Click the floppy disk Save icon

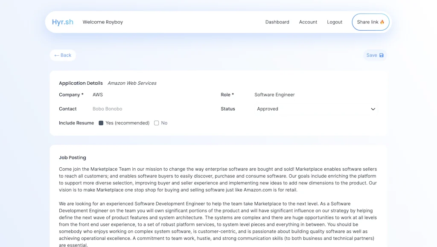pos(382,55)
